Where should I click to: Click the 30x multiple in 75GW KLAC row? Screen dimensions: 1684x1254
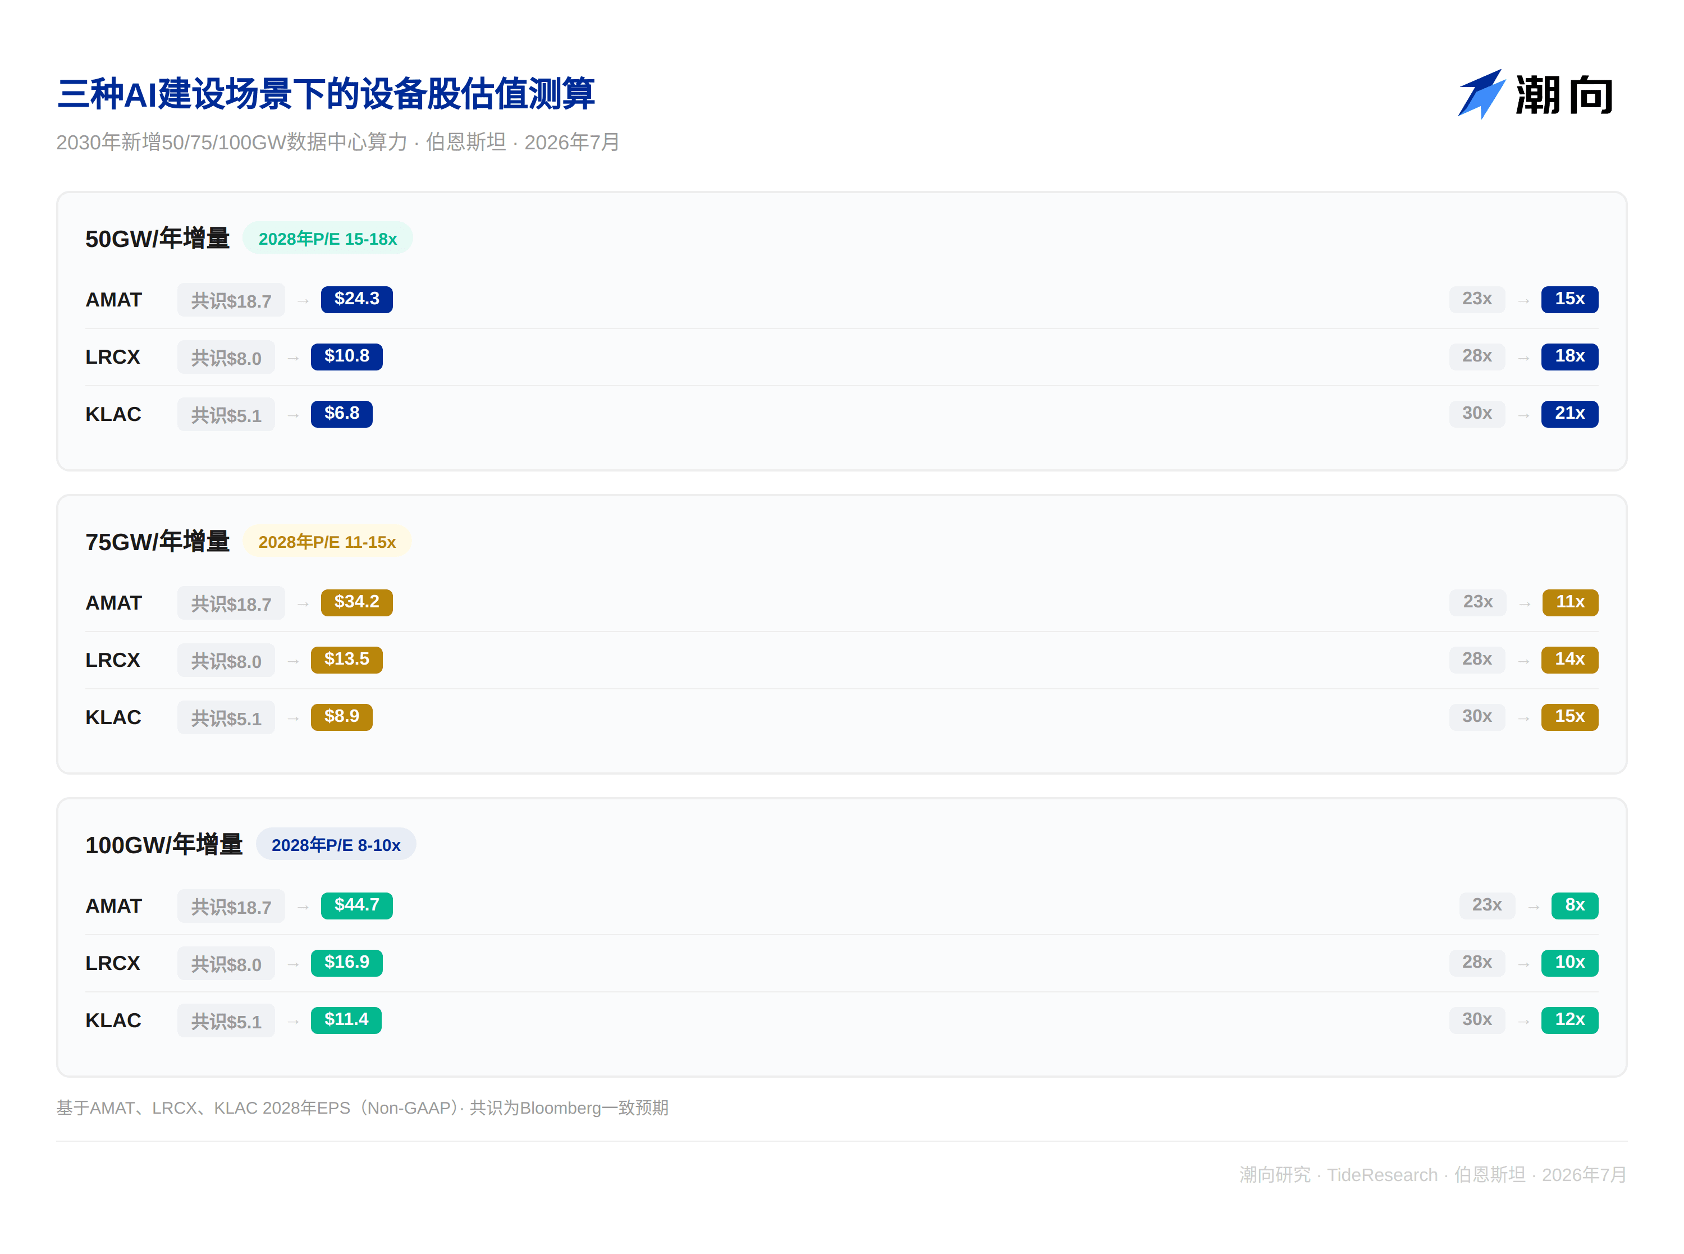[1477, 717]
